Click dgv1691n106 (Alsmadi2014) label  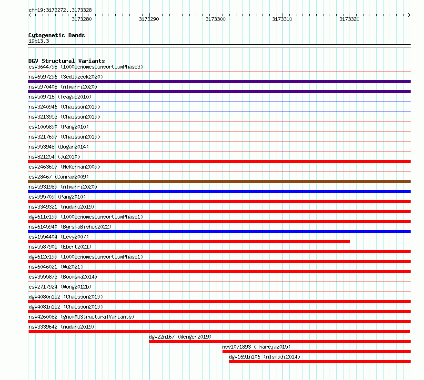(x=264, y=357)
